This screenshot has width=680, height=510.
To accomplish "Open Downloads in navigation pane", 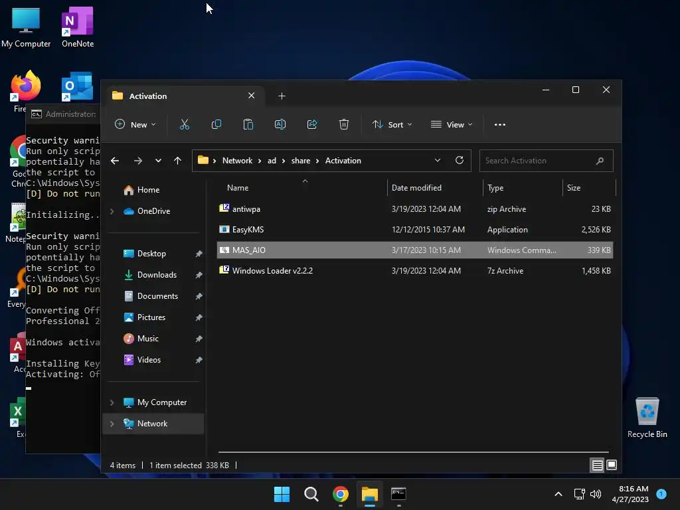I will [157, 275].
